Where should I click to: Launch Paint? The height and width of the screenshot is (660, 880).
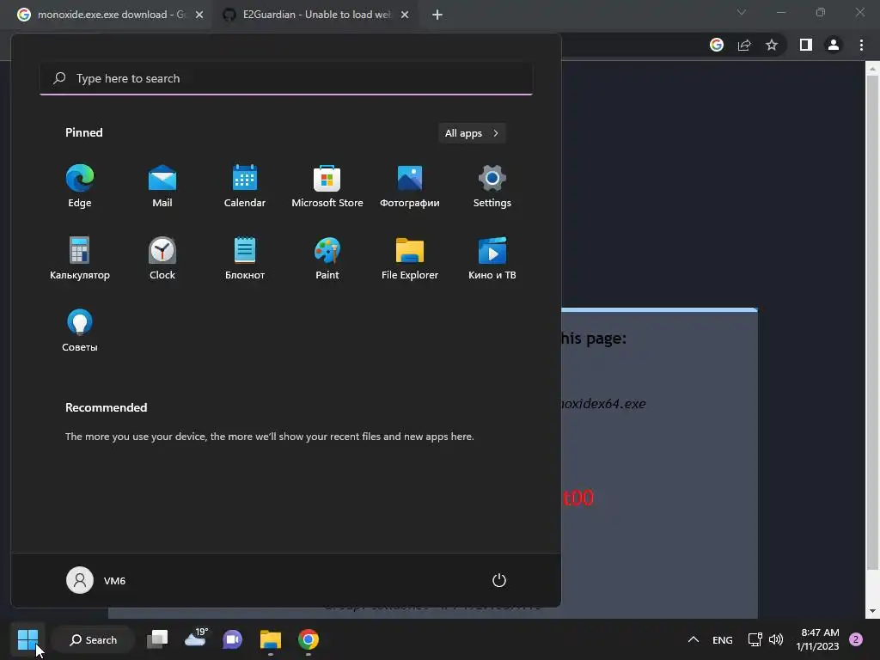[x=327, y=259]
